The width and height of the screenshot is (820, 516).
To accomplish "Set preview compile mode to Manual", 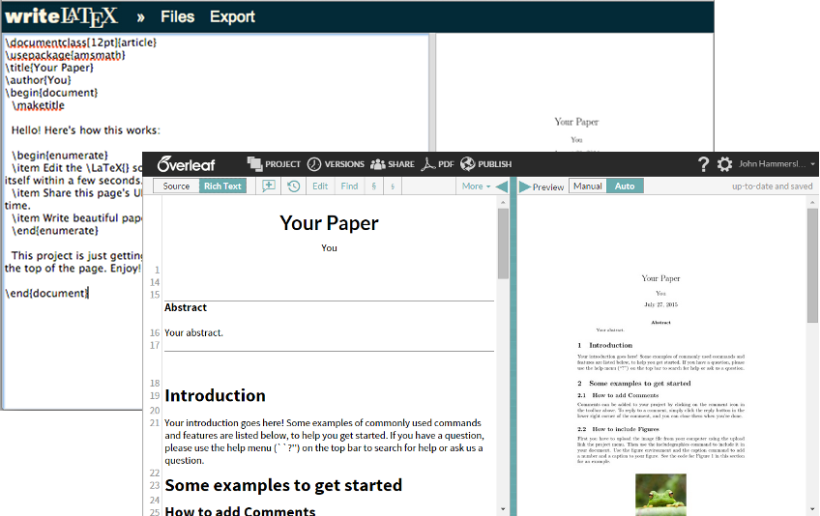I will (588, 186).
